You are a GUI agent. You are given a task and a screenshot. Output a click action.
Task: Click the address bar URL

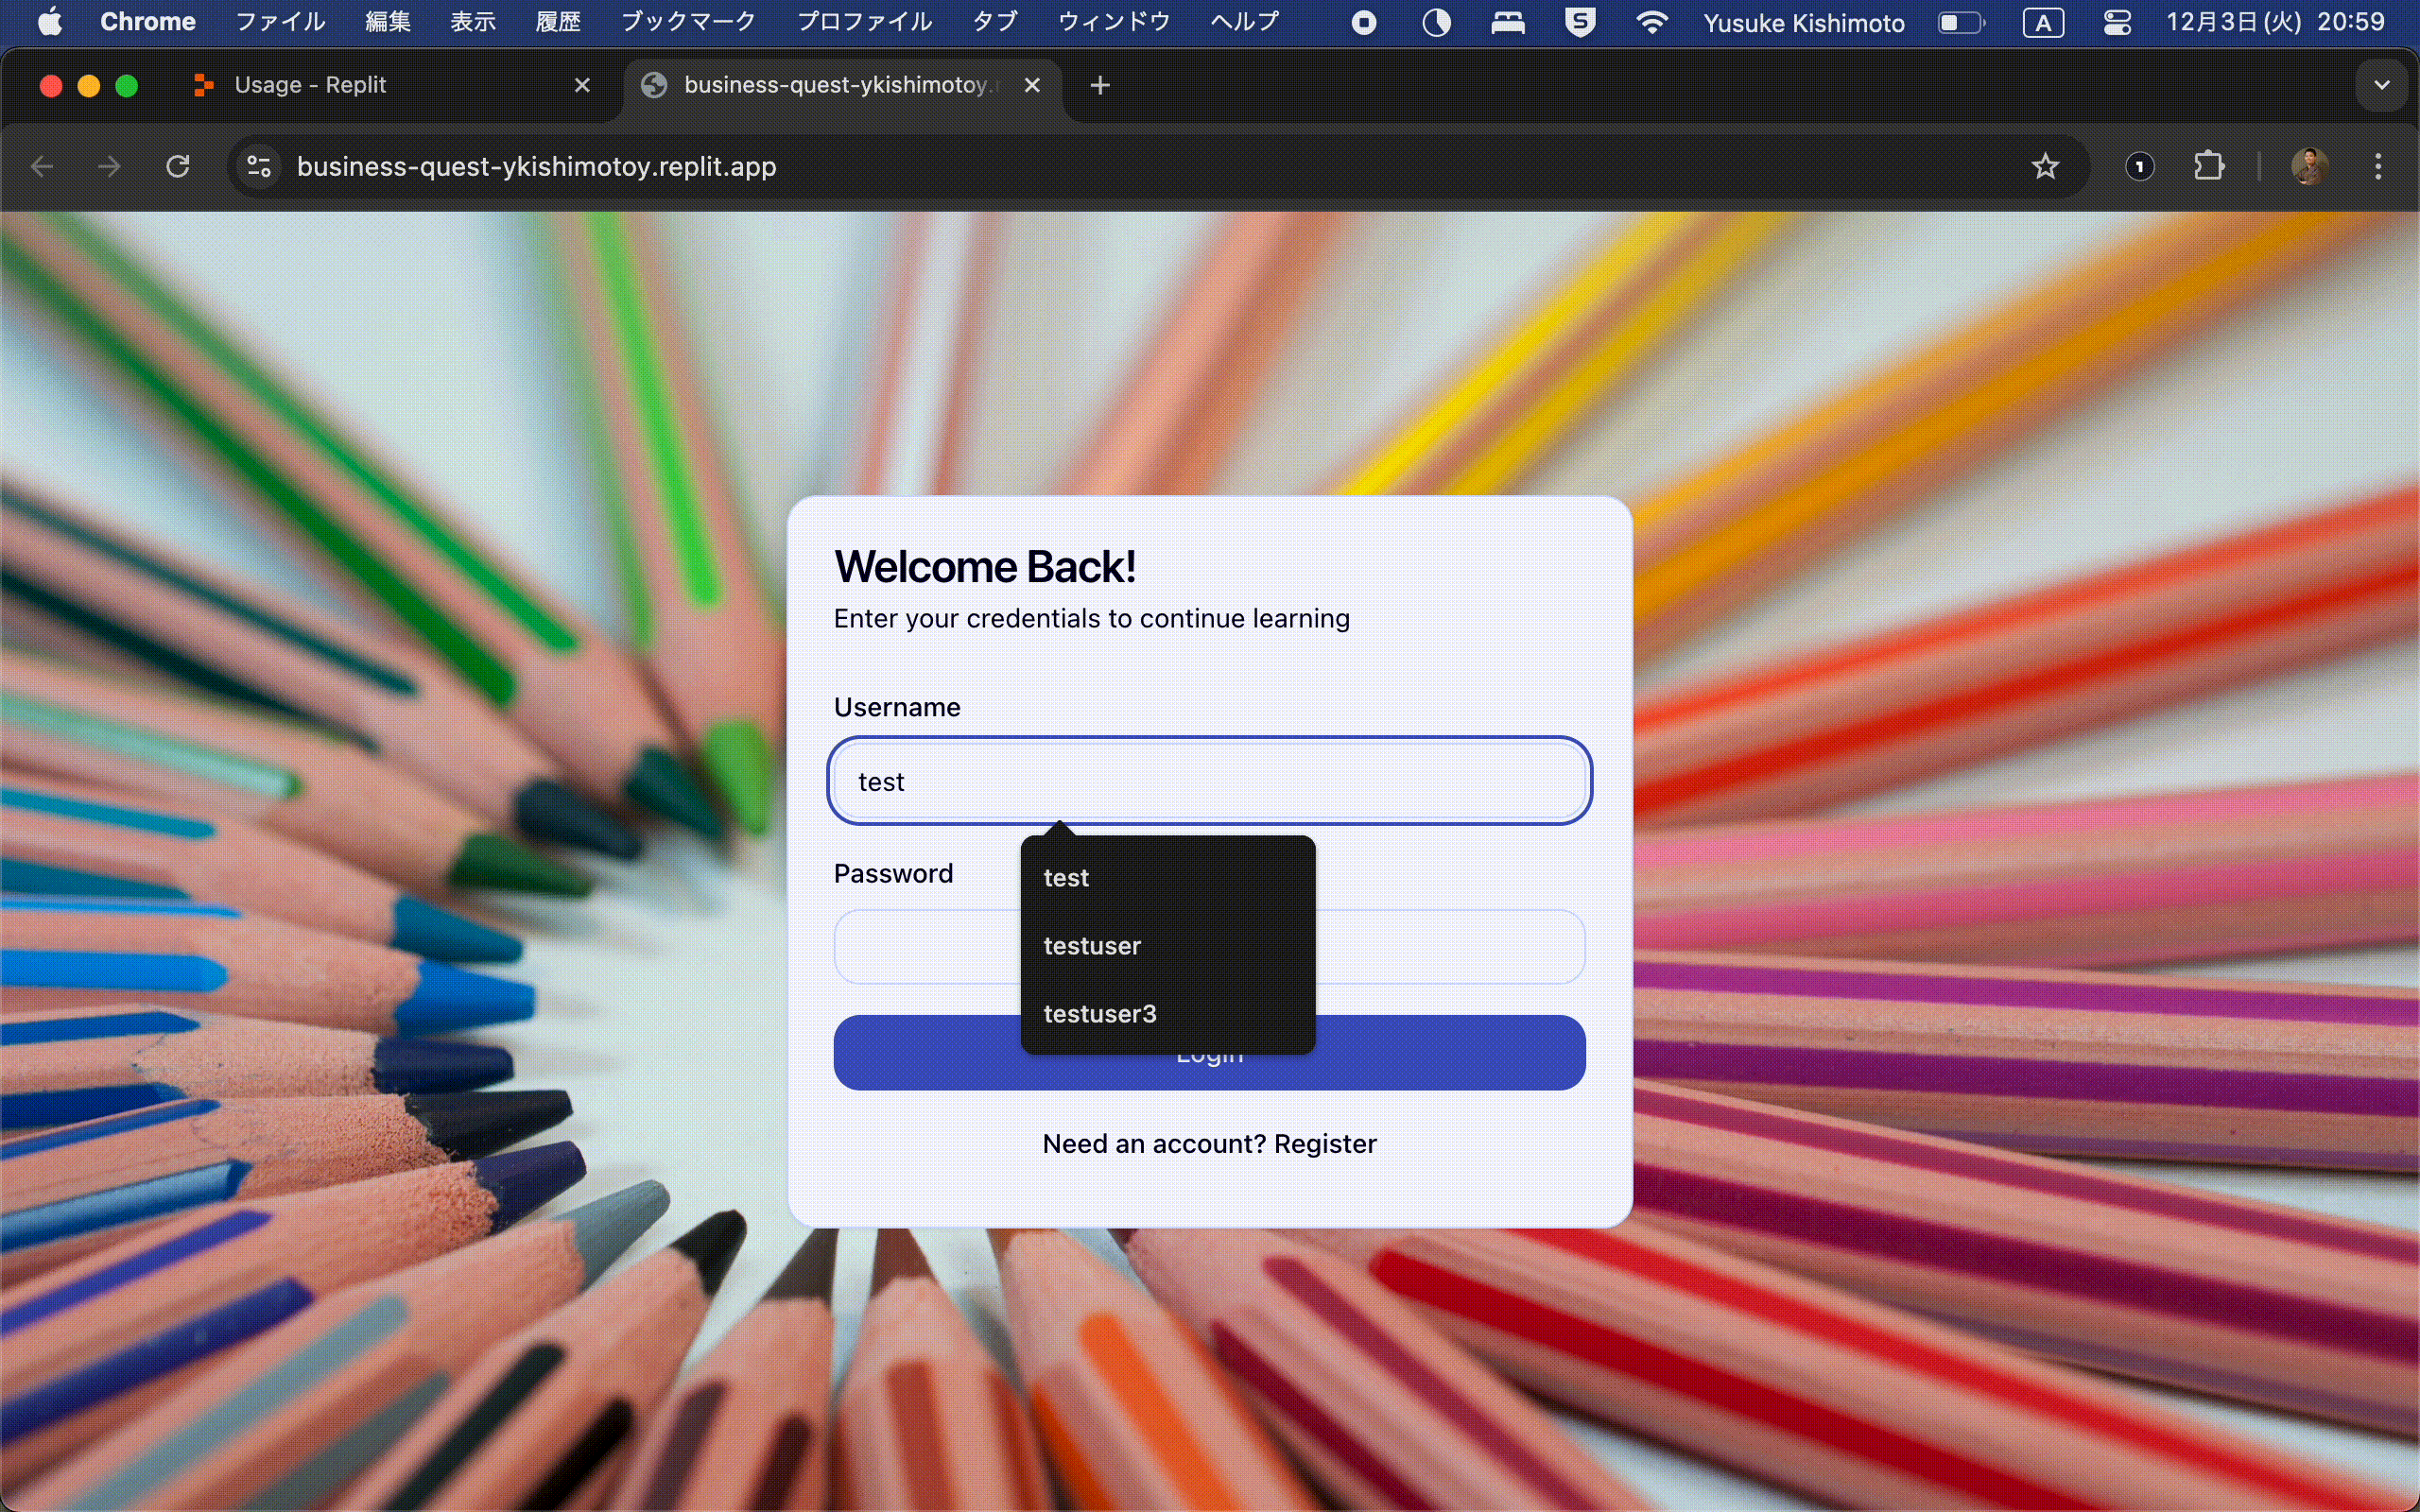click(536, 166)
